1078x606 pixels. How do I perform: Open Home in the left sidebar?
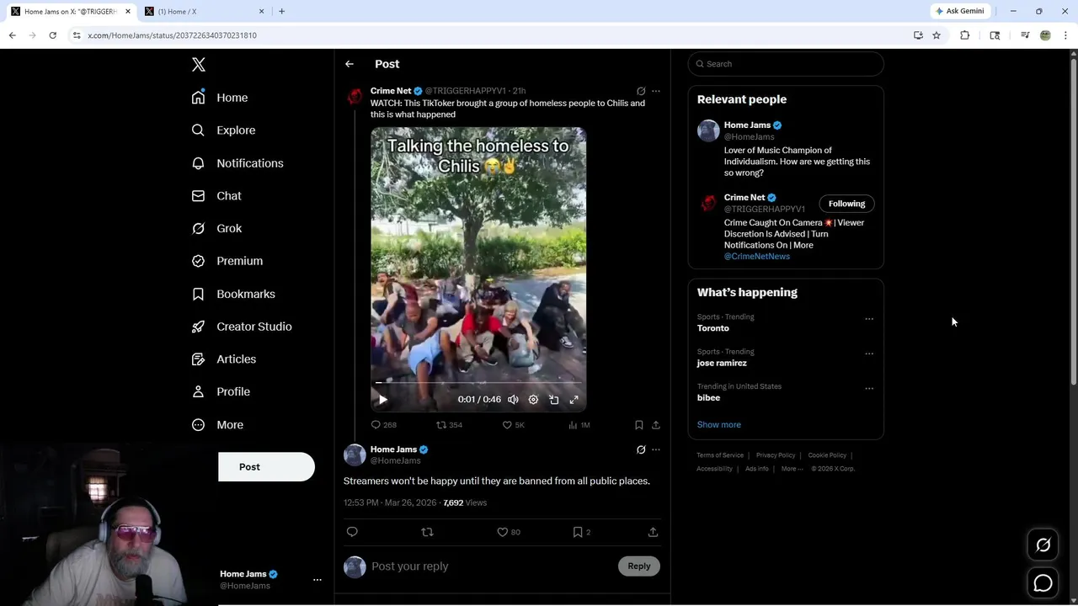(x=220, y=98)
